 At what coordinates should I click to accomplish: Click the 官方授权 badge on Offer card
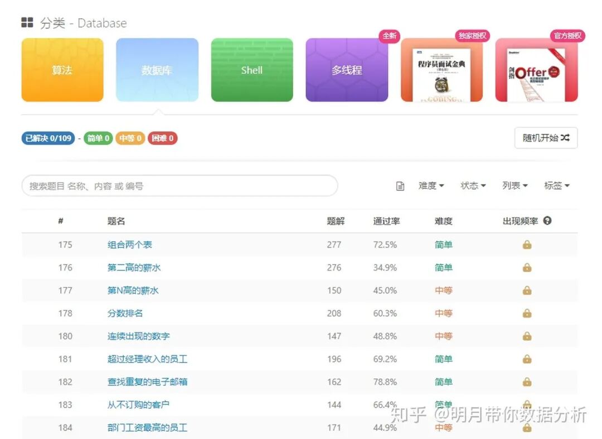[567, 36]
